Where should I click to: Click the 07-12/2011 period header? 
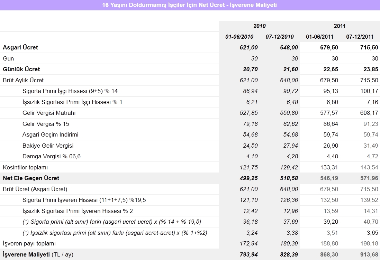pyautogui.click(x=360, y=37)
